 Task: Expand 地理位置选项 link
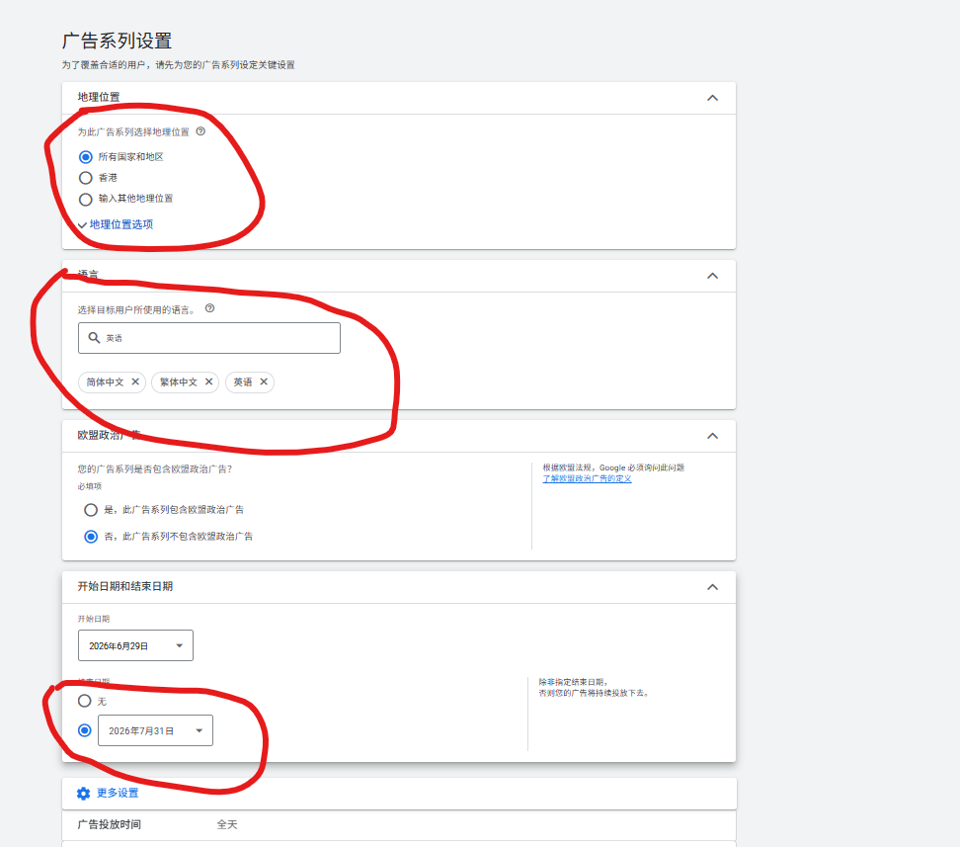coord(120,224)
